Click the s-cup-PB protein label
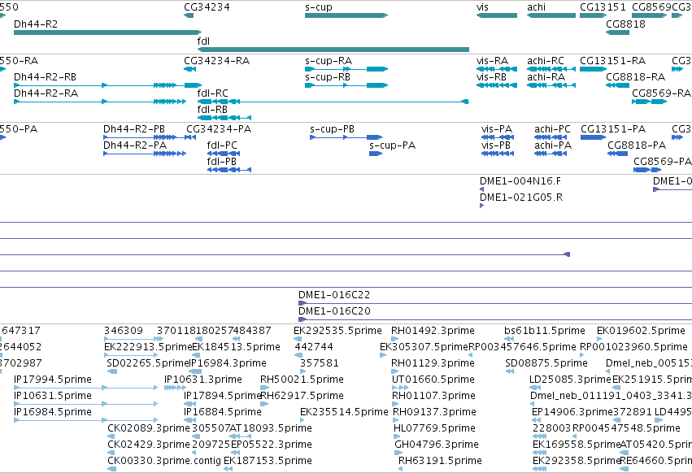The image size is (692, 473). point(332,129)
